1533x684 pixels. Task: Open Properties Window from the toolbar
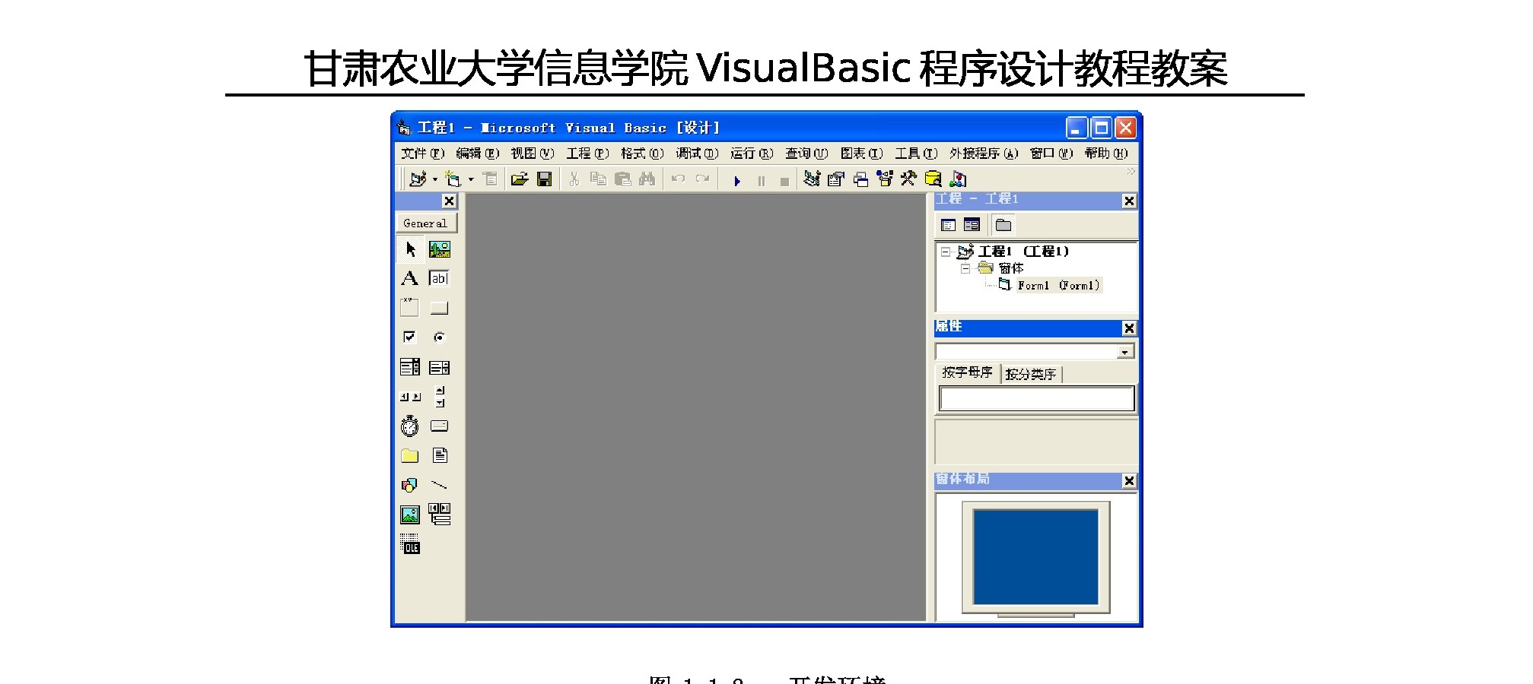[x=836, y=179]
